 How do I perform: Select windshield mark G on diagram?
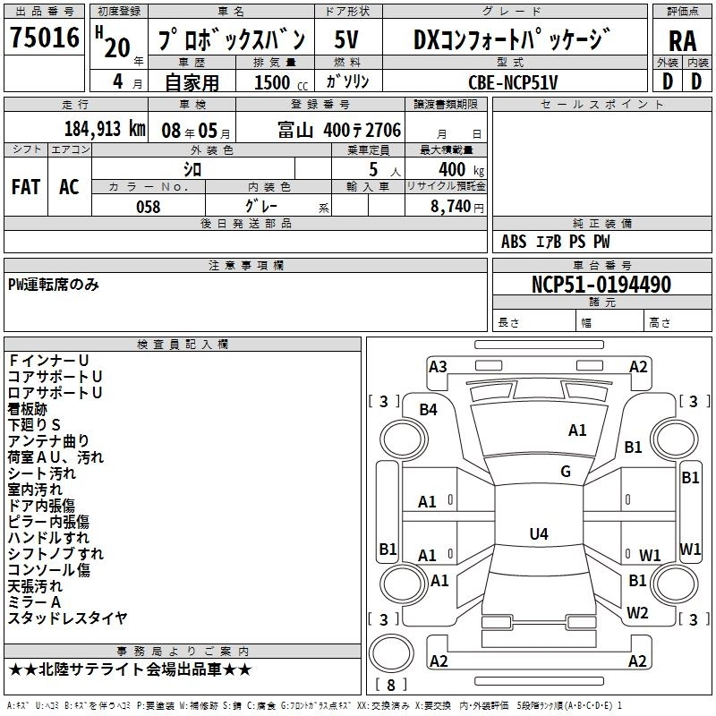[x=566, y=472]
